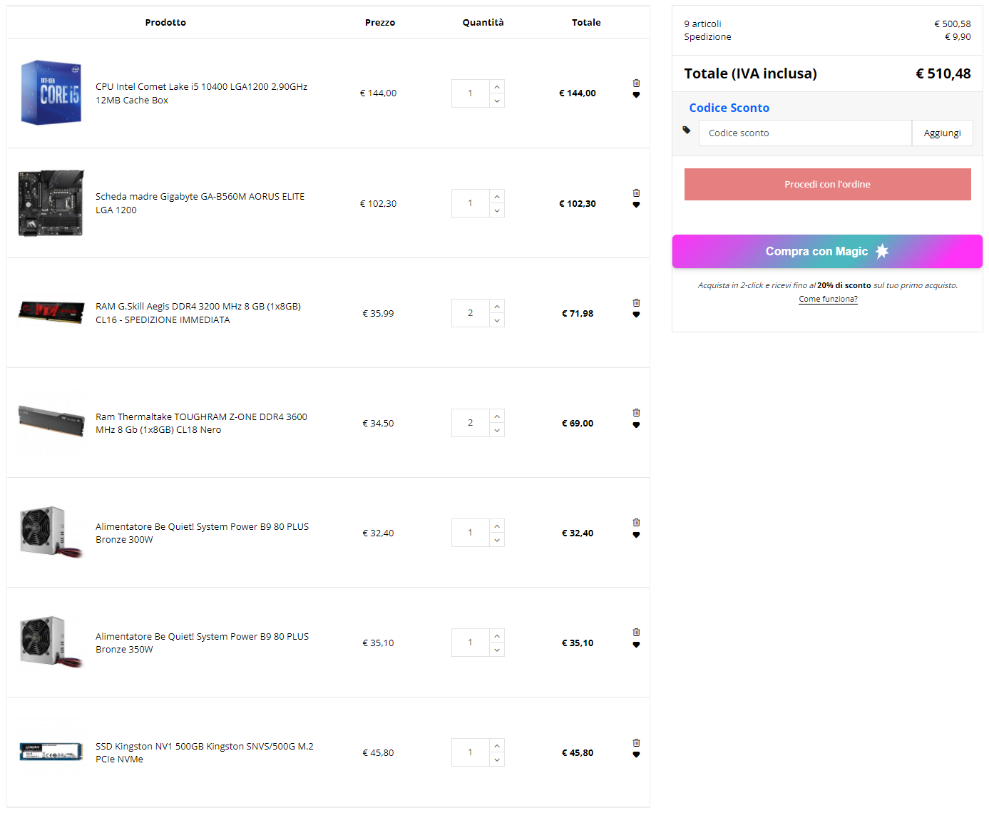Decrease quantity of CPU Intel i5 10400

pos(497,101)
